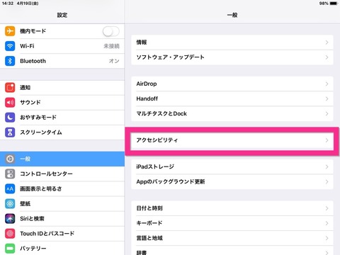This screenshot has height=255, width=340.
Task: Open マルチタスクとDock settings
Action: coord(232,113)
